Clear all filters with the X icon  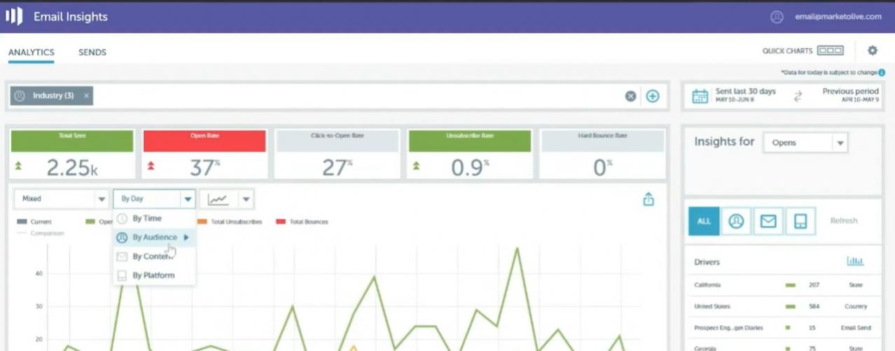coord(630,96)
